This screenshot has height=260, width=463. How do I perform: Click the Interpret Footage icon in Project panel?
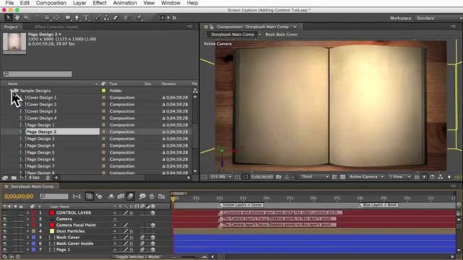(5, 178)
